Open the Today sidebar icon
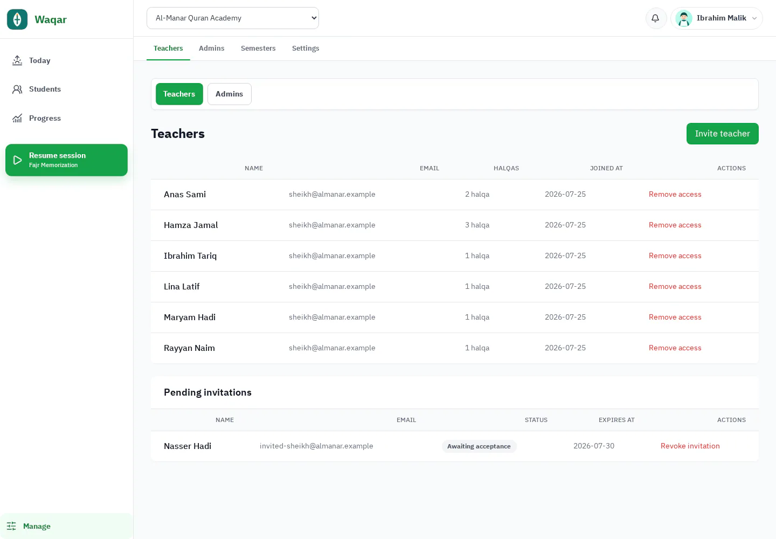Screen dimensions: 776x539 [17, 60]
